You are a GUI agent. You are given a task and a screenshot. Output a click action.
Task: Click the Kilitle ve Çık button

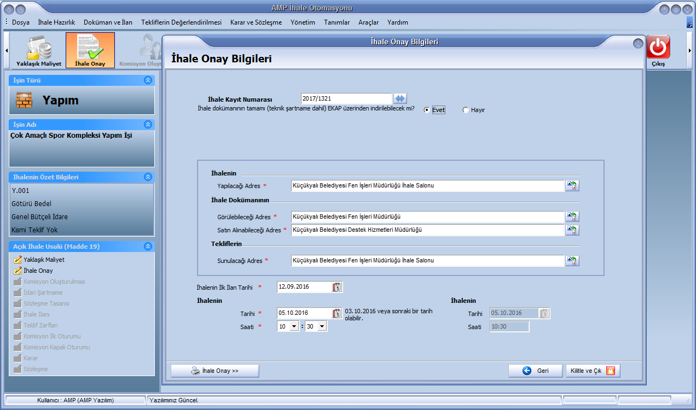coord(593,371)
